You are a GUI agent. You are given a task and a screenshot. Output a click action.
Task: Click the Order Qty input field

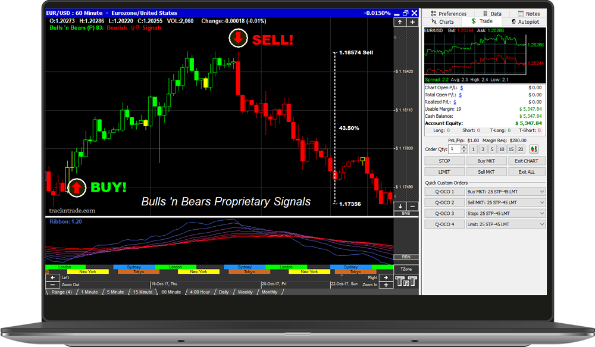pos(455,149)
